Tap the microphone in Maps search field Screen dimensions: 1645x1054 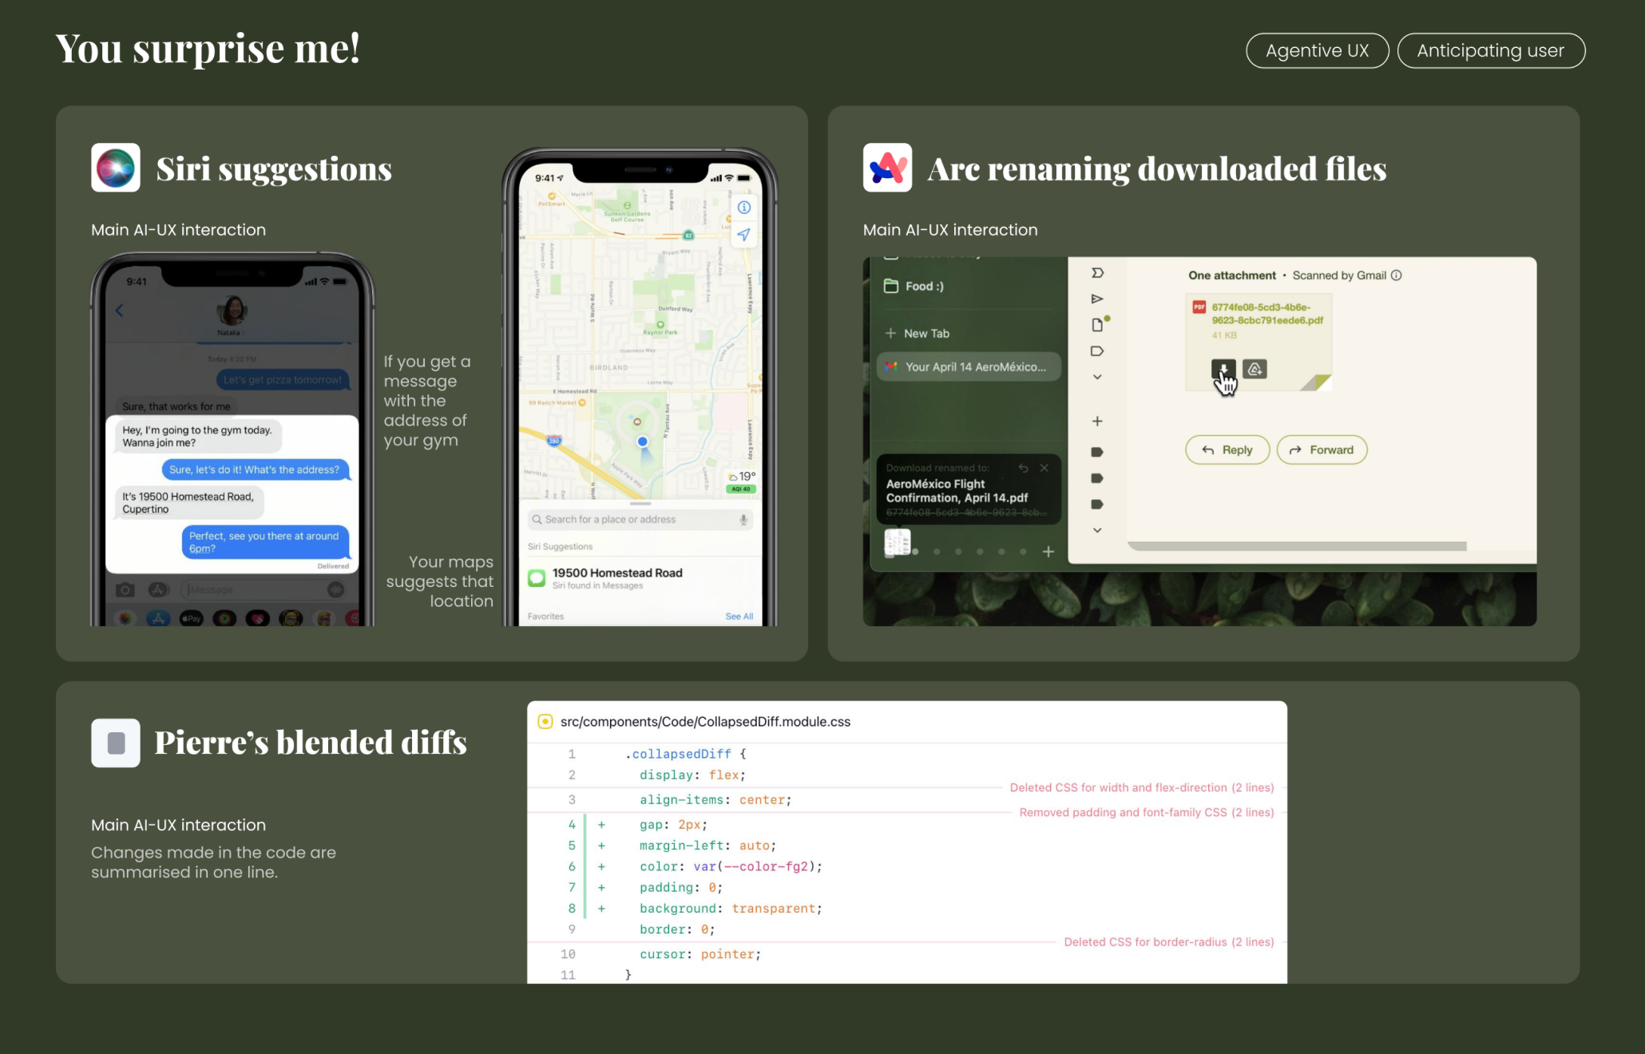click(743, 520)
